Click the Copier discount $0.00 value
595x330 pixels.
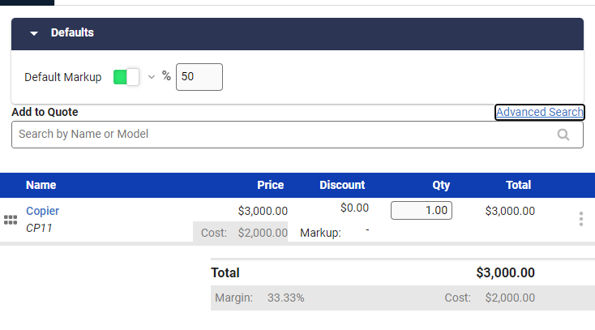[354, 208]
